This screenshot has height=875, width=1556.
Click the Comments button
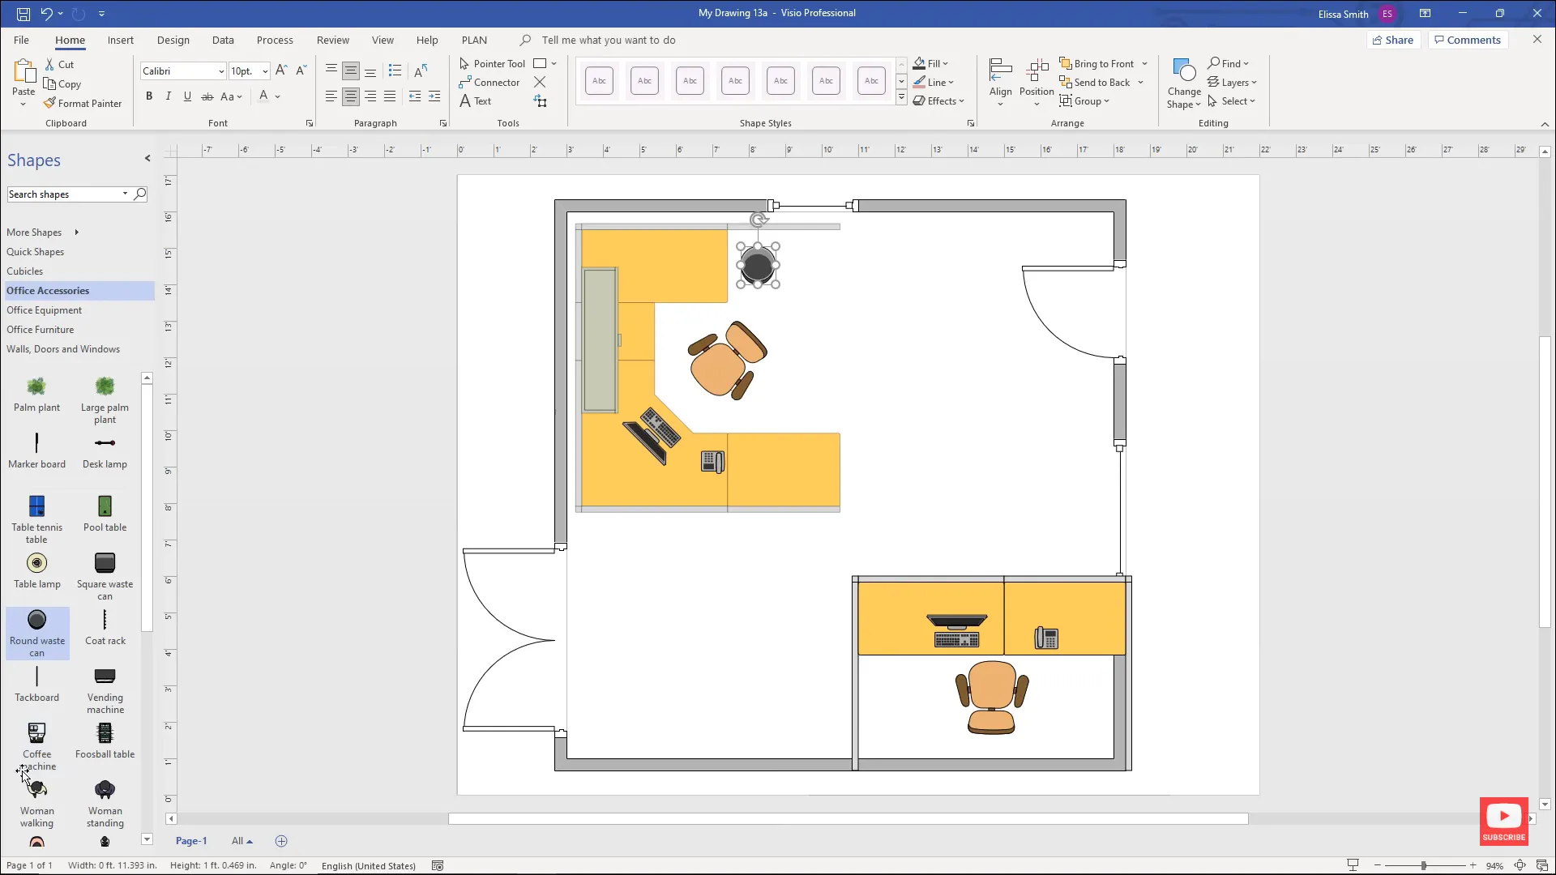1468,40
